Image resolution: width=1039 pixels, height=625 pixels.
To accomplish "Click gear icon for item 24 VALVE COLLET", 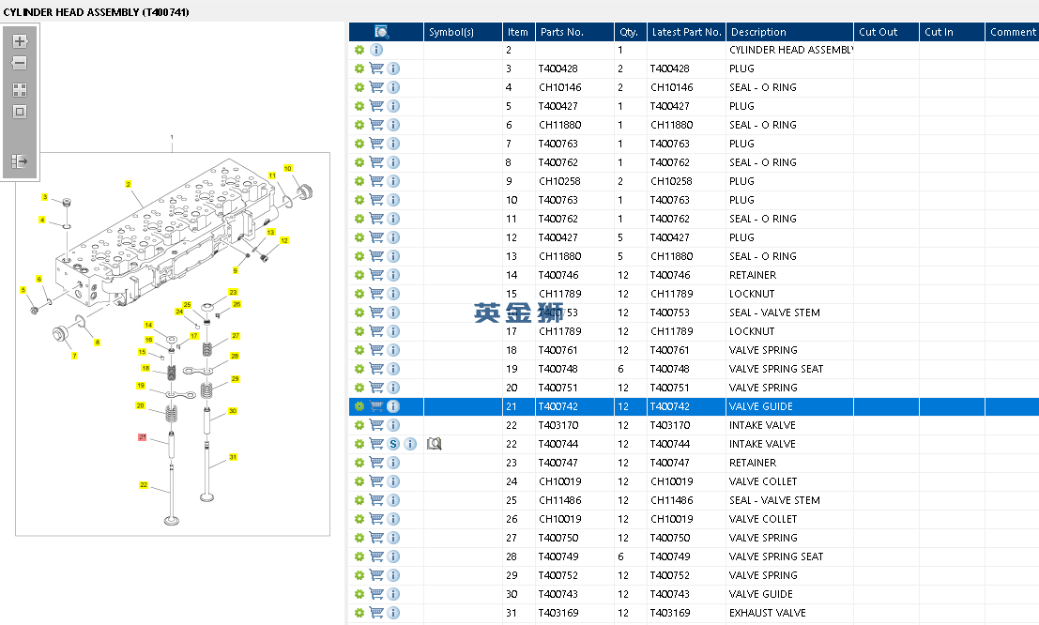I will click(359, 481).
